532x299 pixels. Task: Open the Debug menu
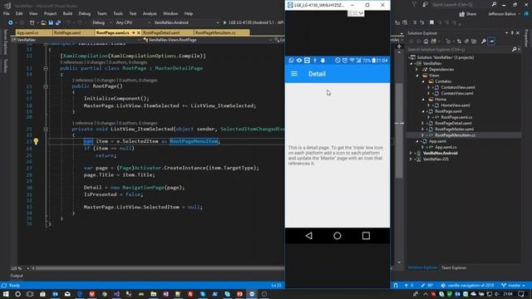[x=85, y=14]
